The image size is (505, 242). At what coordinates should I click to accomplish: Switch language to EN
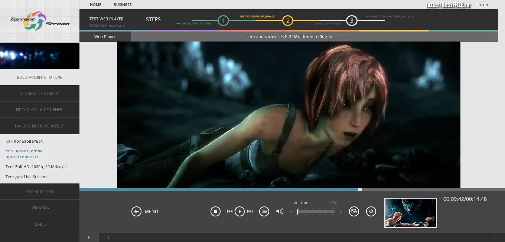pyautogui.click(x=486, y=5)
